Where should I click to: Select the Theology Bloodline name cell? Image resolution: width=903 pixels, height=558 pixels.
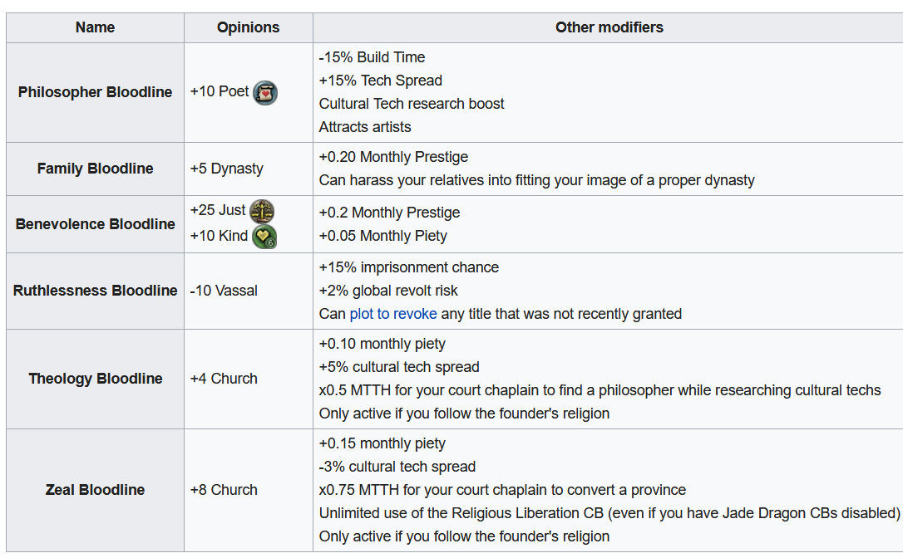95,379
